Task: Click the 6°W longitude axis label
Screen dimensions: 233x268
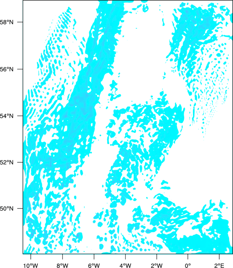Action: [x=94, y=264]
